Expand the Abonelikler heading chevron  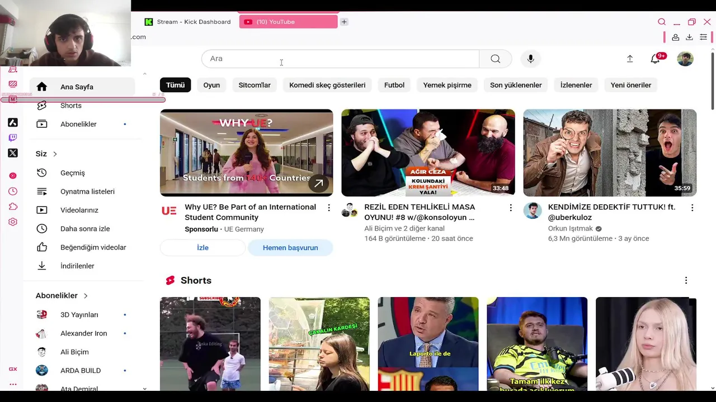click(x=86, y=295)
